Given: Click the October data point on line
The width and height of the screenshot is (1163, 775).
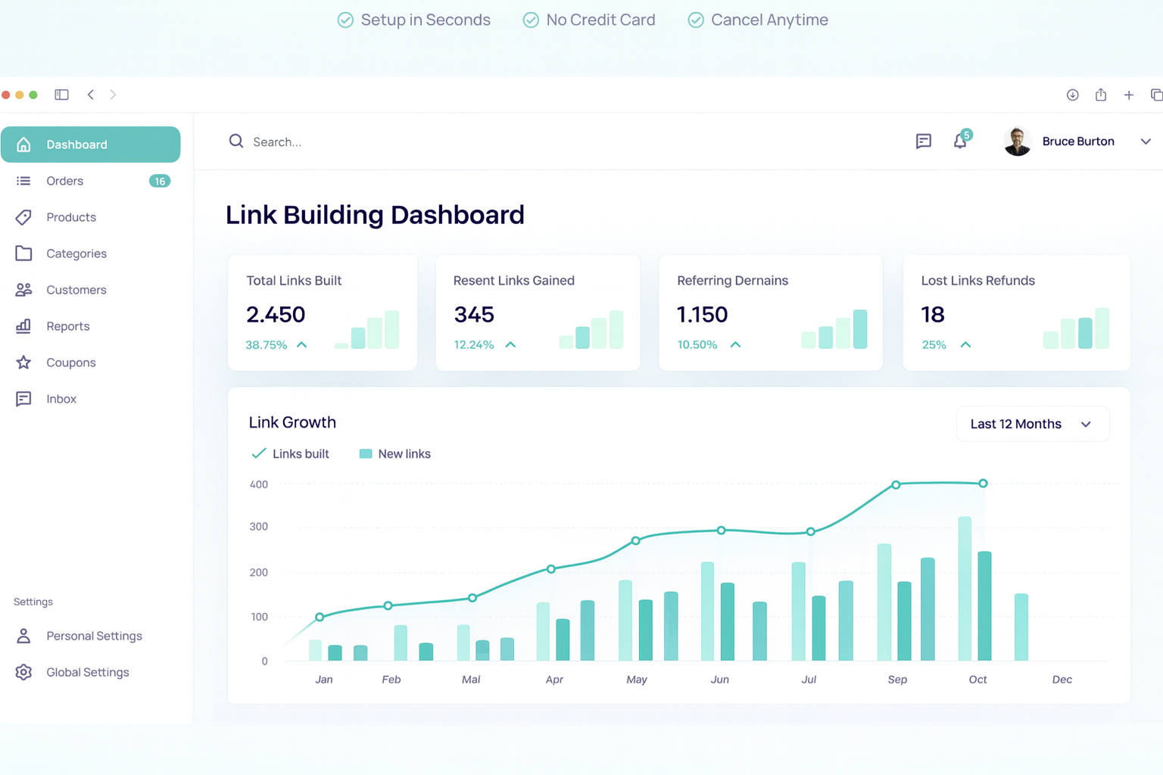Looking at the screenshot, I should point(983,483).
